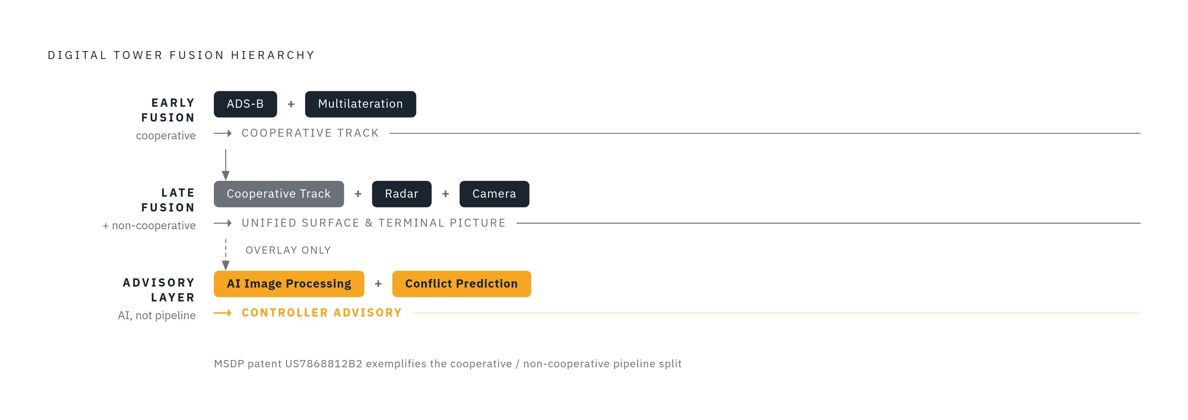Click the Camera box
This screenshot has width=1188, height=420.
[x=494, y=194]
